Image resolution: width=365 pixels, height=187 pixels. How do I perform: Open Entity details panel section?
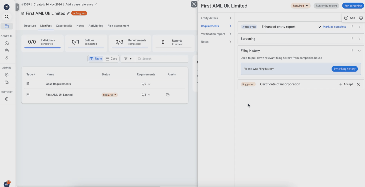tap(216, 18)
